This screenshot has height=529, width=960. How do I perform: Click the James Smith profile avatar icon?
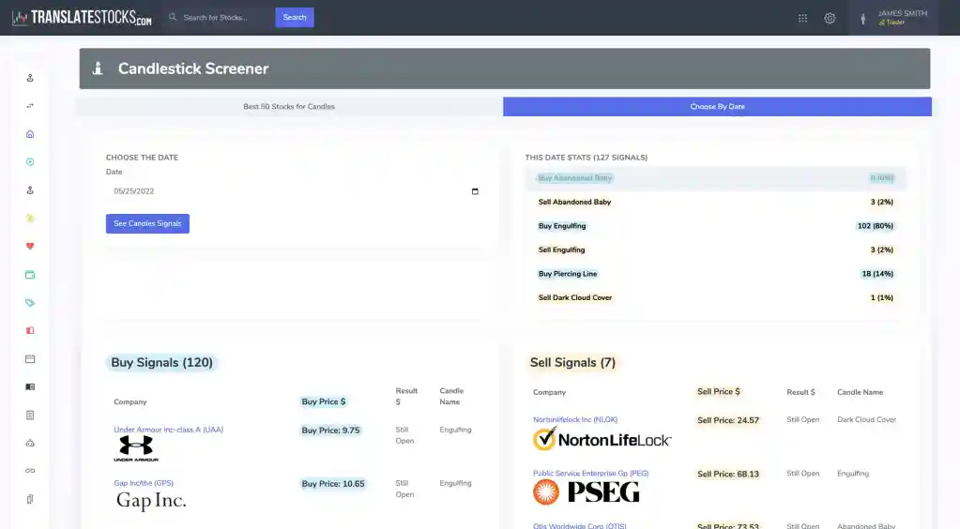863,19
